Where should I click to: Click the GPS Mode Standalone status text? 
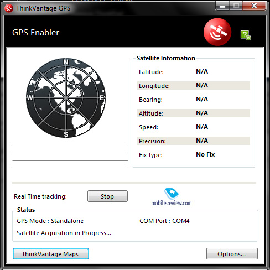pyautogui.click(x=50, y=221)
